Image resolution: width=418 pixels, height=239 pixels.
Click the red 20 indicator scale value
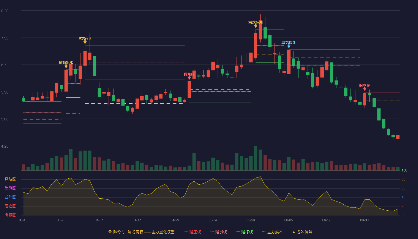(x=403, y=206)
